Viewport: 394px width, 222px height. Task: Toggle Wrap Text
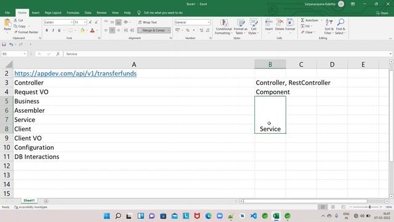pos(148,22)
